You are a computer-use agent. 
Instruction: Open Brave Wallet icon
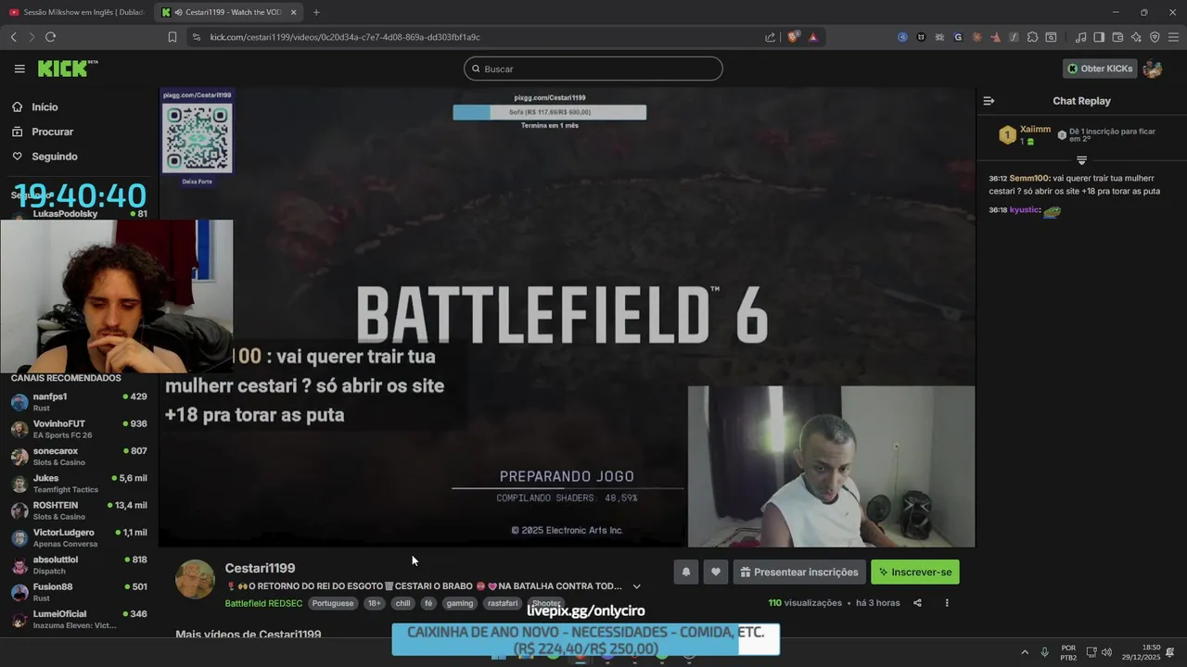click(1117, 37)
